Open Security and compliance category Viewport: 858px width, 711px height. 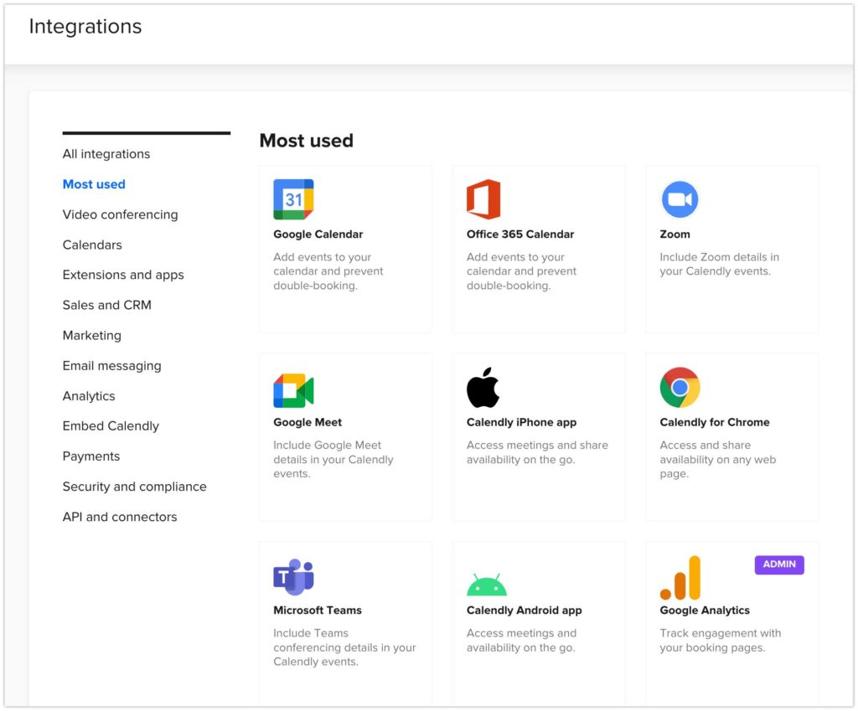point(135,487)
